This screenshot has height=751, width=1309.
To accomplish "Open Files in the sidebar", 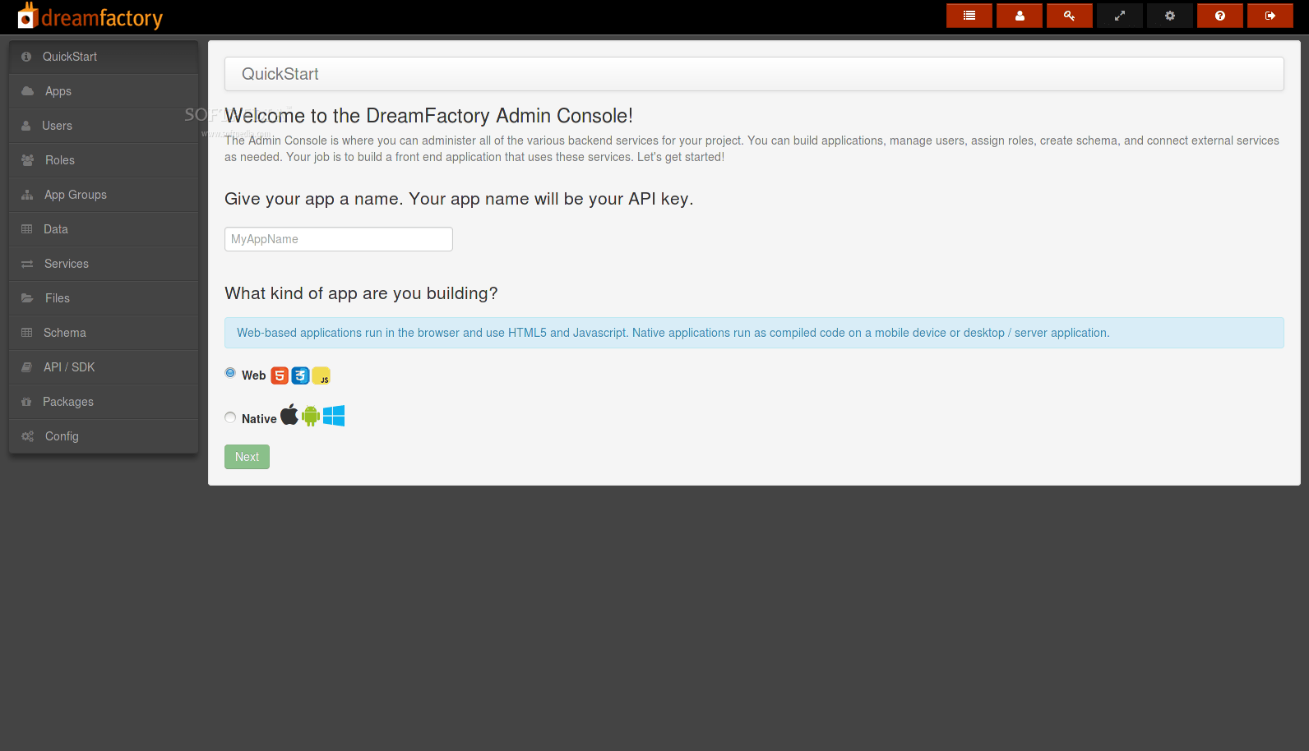I will 104,298.
